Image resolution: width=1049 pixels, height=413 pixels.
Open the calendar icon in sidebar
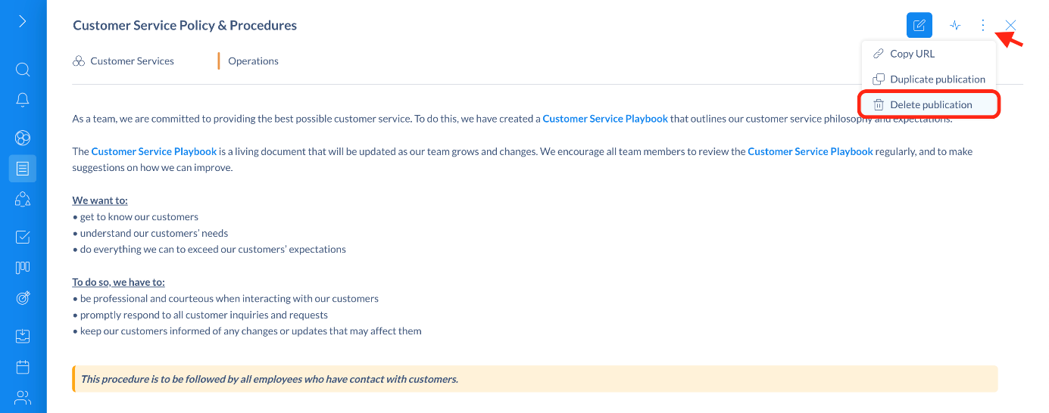pos(23,367)
